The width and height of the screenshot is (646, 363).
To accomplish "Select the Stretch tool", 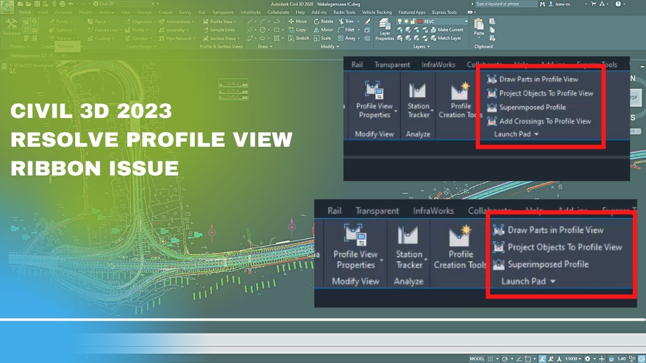I will [x=298, y=38].
